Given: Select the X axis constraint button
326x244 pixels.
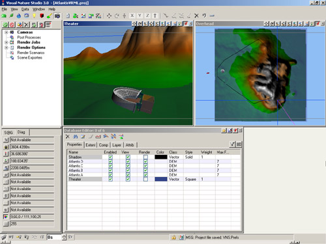Looking at the screenshot, I should 132,16.
